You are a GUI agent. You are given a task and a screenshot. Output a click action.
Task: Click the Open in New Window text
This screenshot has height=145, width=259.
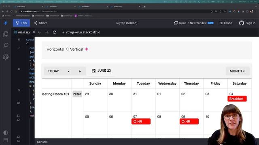coord(193,23)
